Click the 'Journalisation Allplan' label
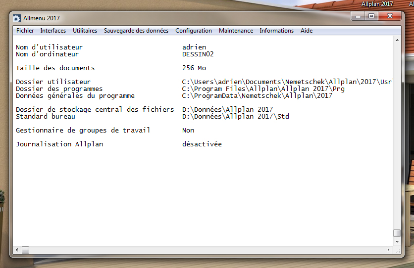Screen dimensions: 414x268 [x=59, y=144]
